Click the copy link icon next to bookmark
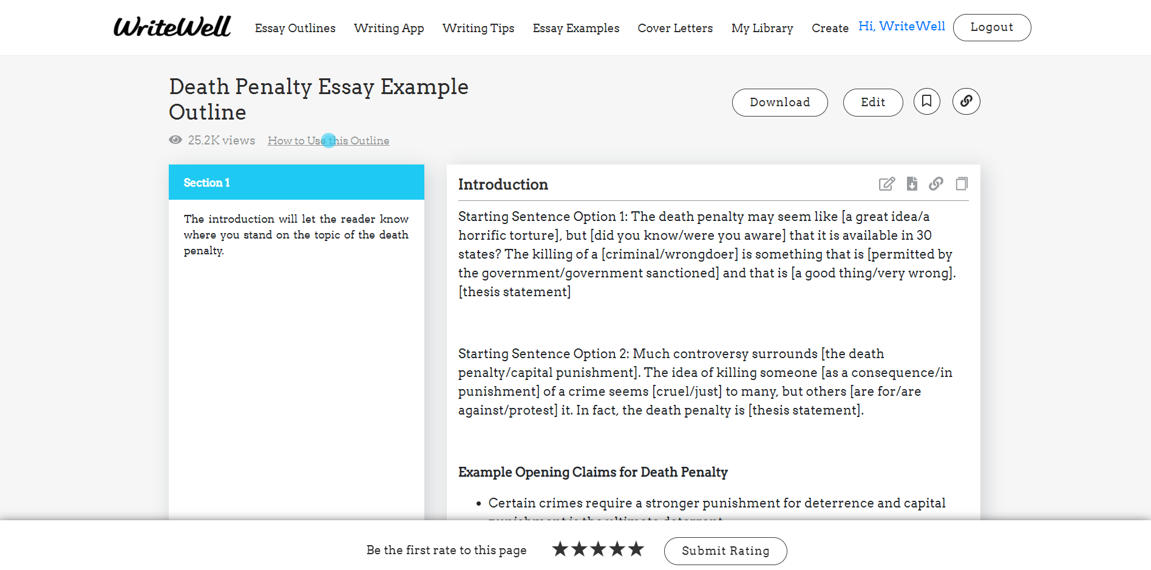1151x570 pixels. coord(966,101)
